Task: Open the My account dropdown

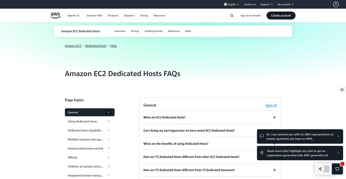Action: 285,4
